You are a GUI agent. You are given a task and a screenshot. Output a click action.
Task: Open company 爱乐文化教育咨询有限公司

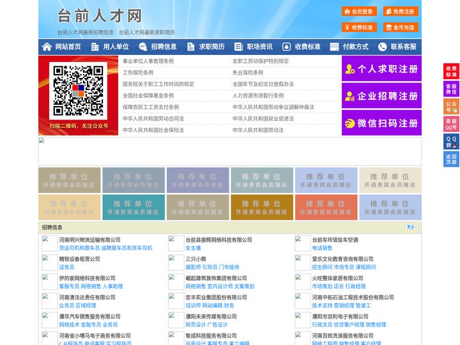point(342,259)
